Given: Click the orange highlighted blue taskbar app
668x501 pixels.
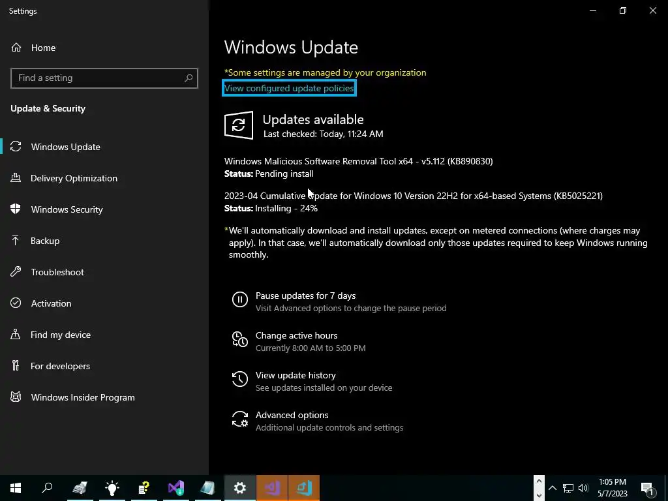Looking at the screenshot, I should tap(304, 488).
